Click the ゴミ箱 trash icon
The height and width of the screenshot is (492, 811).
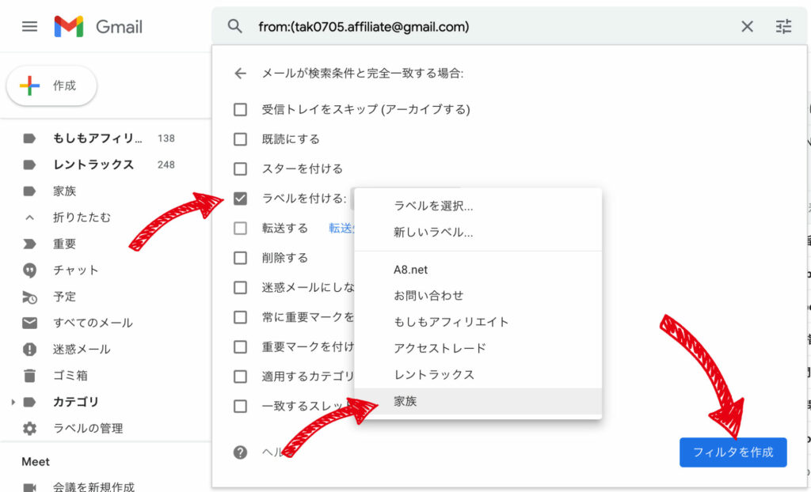(x=29, y=376)
